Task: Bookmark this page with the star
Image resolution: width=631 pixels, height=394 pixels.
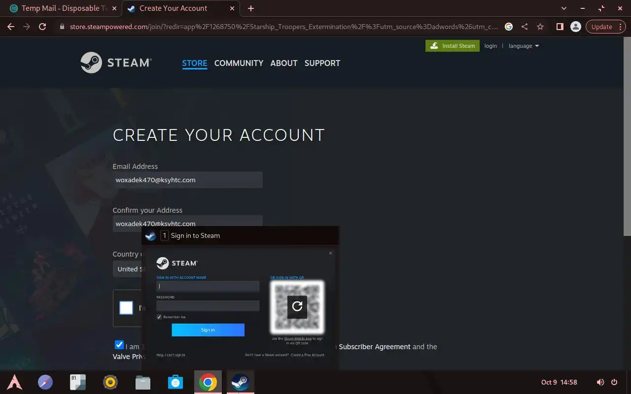Action: (540, 27)
